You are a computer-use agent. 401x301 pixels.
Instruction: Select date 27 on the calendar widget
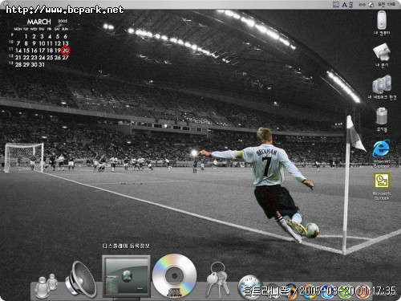click(66, 57)
